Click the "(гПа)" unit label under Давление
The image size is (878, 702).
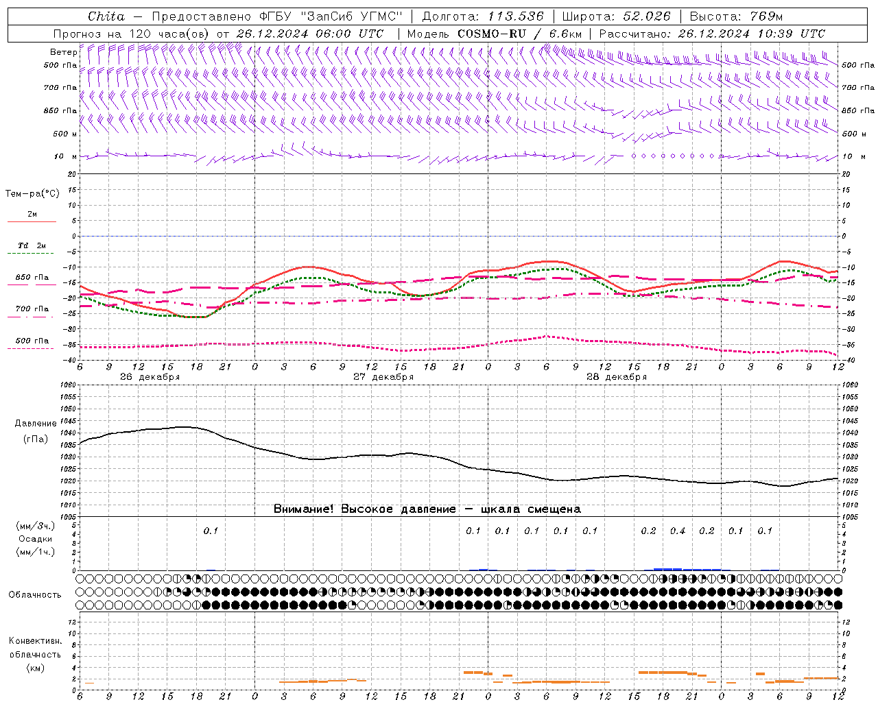(x=35, y=439)
